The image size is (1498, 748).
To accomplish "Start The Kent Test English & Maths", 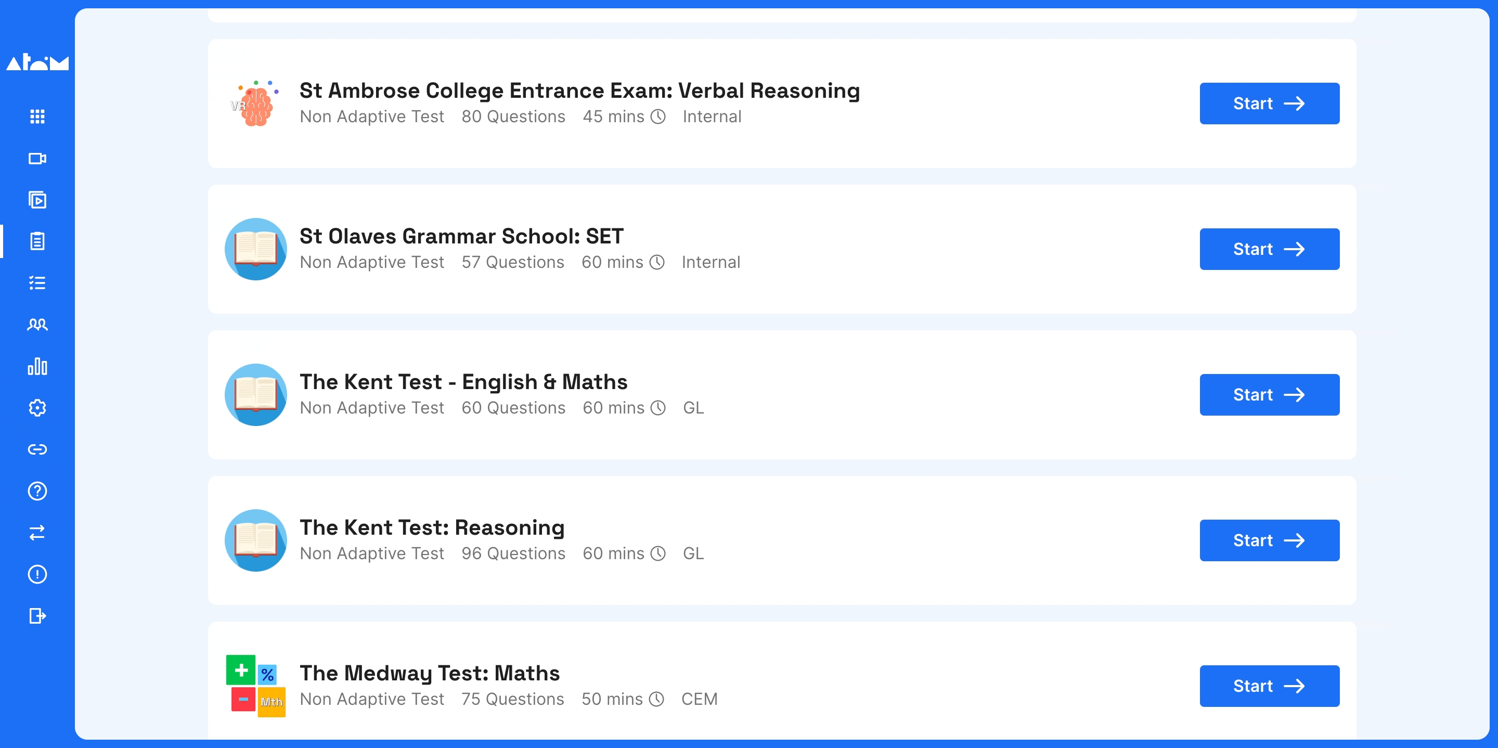I will coord(1270,395).
